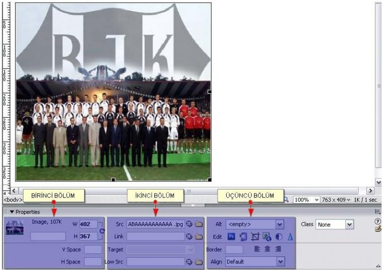Click right-middle resize handle of image
Screen dimensions: 382x270
tap(209, 92)
